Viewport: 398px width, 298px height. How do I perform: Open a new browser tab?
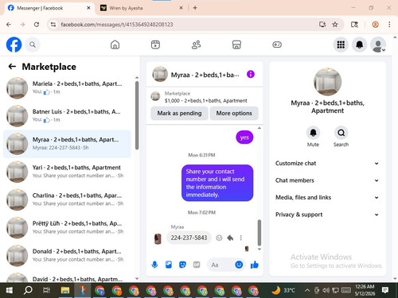195,8
